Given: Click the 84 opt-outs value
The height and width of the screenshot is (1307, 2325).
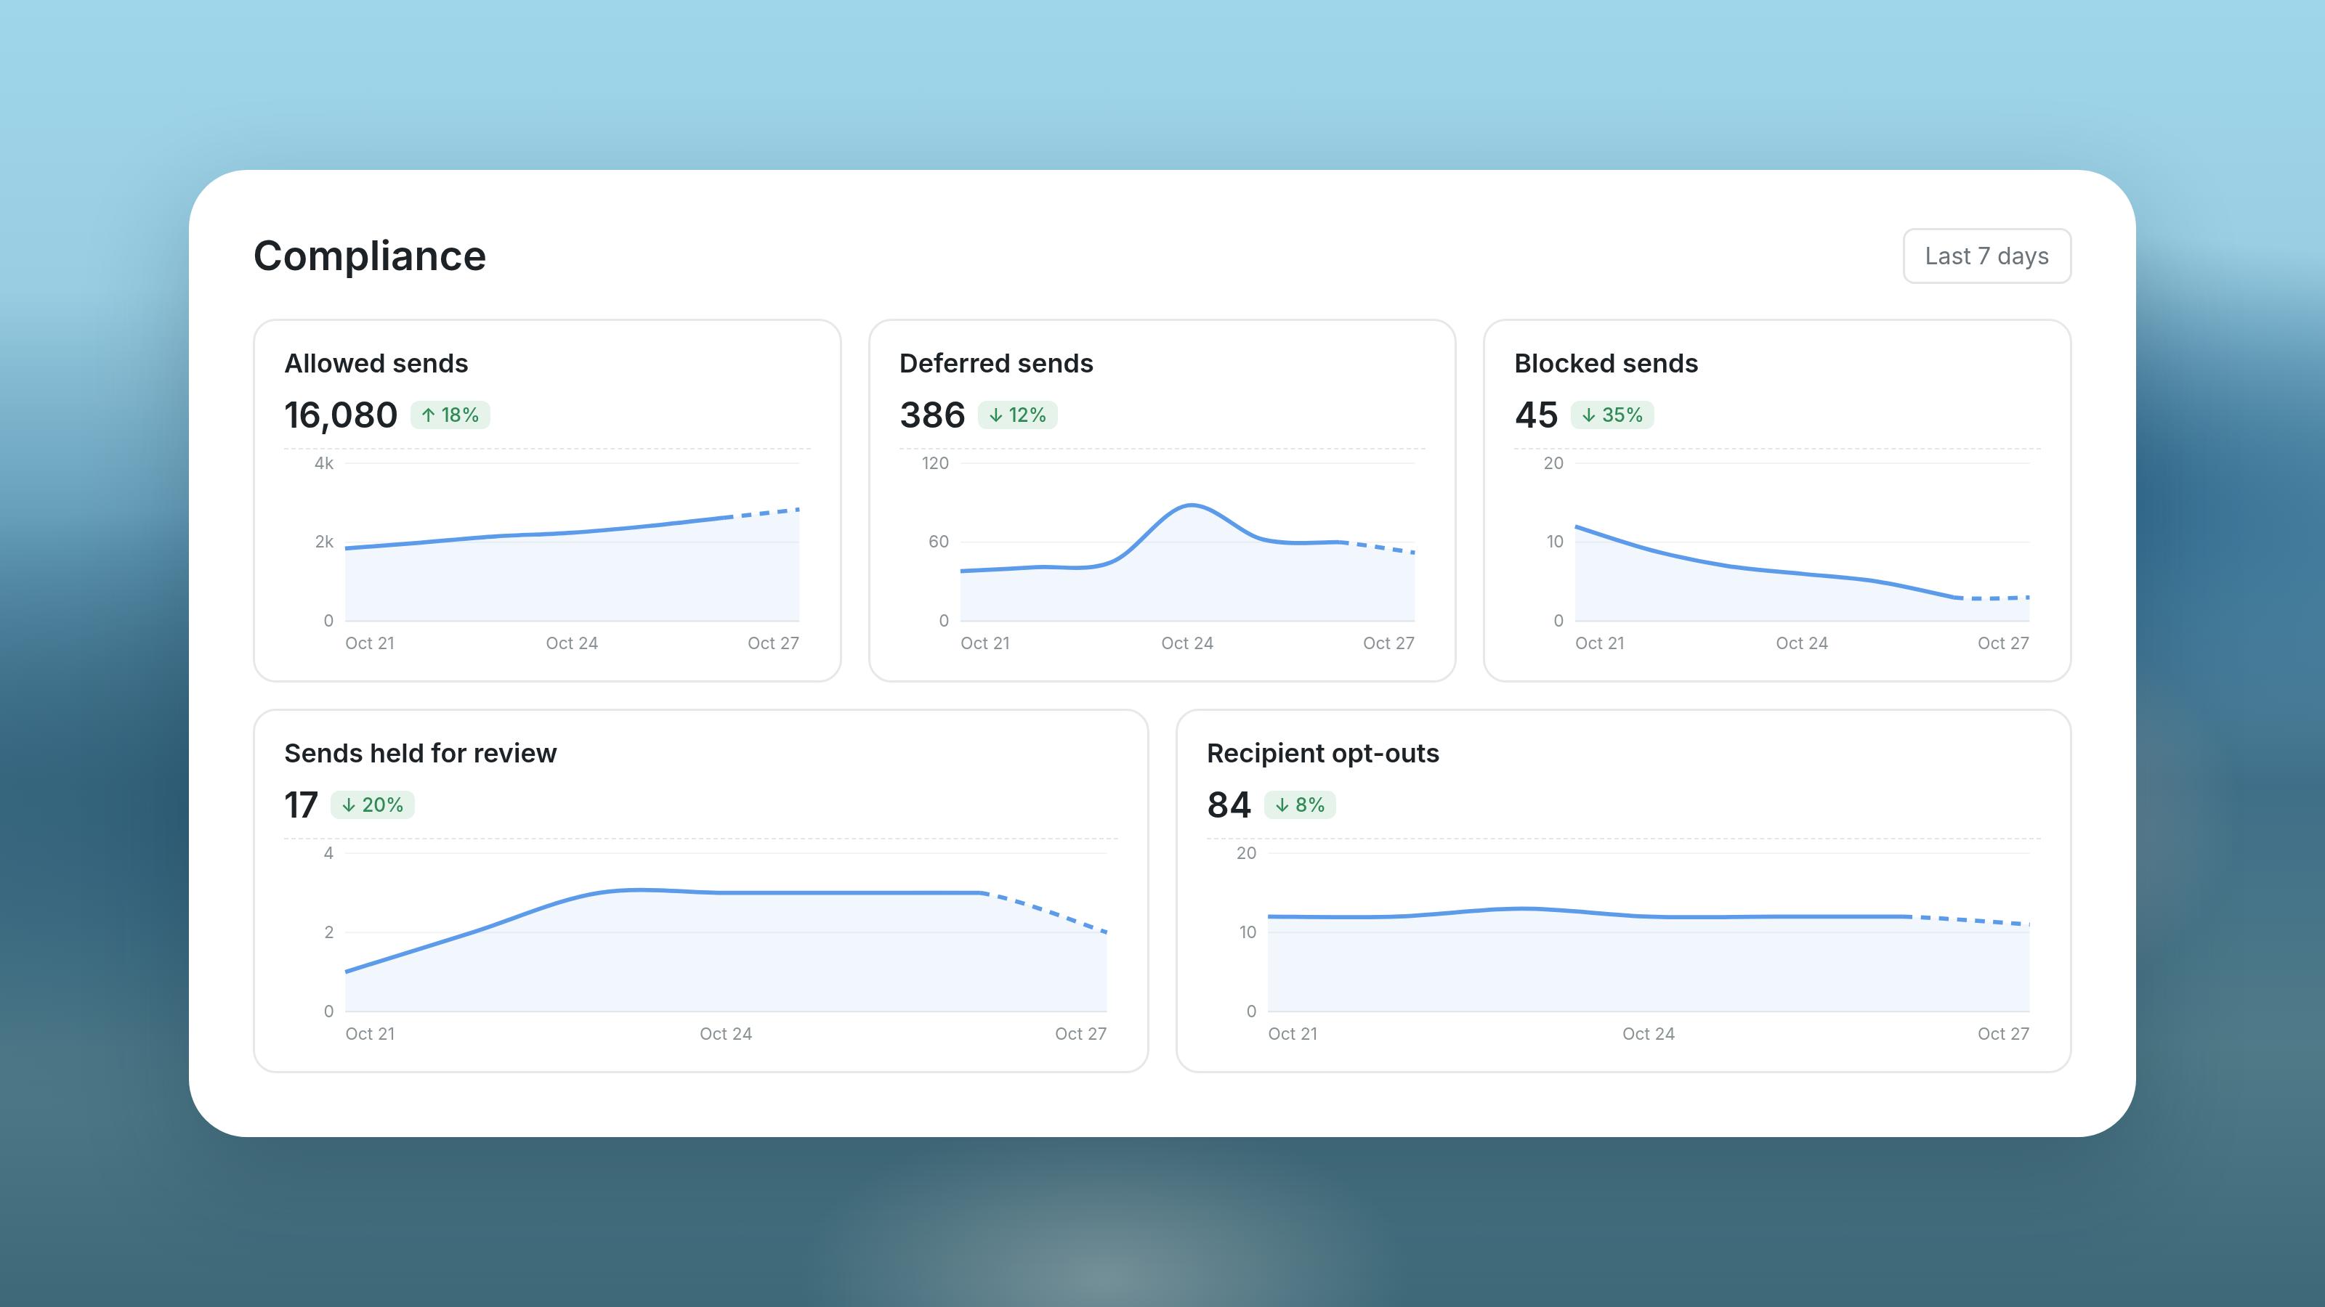Looking at the screenshot, I should tap(1229, 805).
